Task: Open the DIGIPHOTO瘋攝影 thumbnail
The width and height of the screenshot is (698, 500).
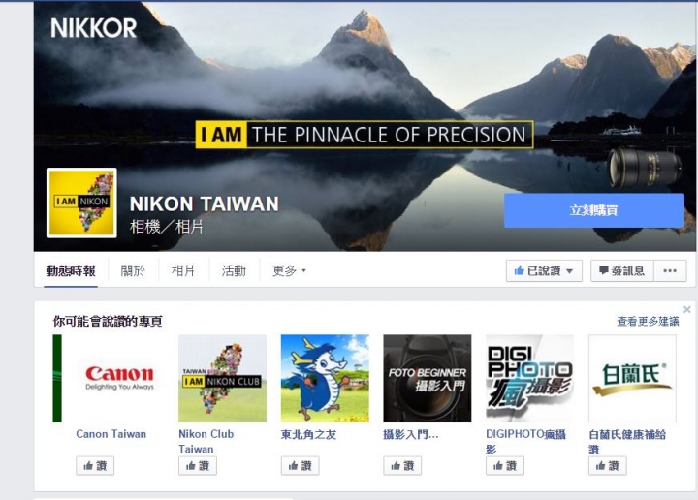Action: point(529,379)
